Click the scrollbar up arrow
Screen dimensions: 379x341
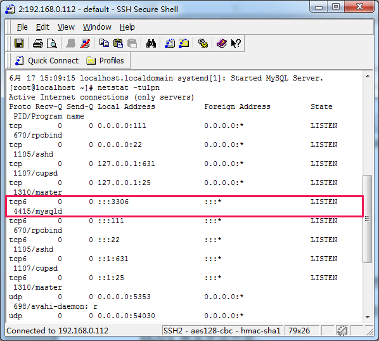[x=368, y=77]
